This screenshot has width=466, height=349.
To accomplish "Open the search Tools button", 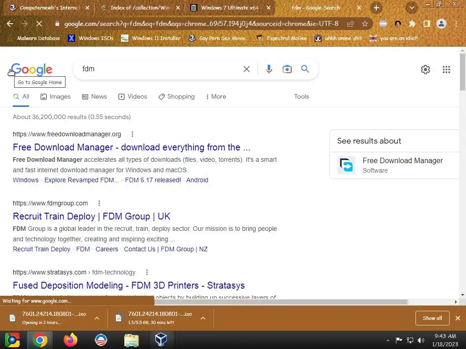I will [301, 97].
